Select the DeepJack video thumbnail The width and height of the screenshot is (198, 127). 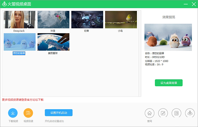19,20
